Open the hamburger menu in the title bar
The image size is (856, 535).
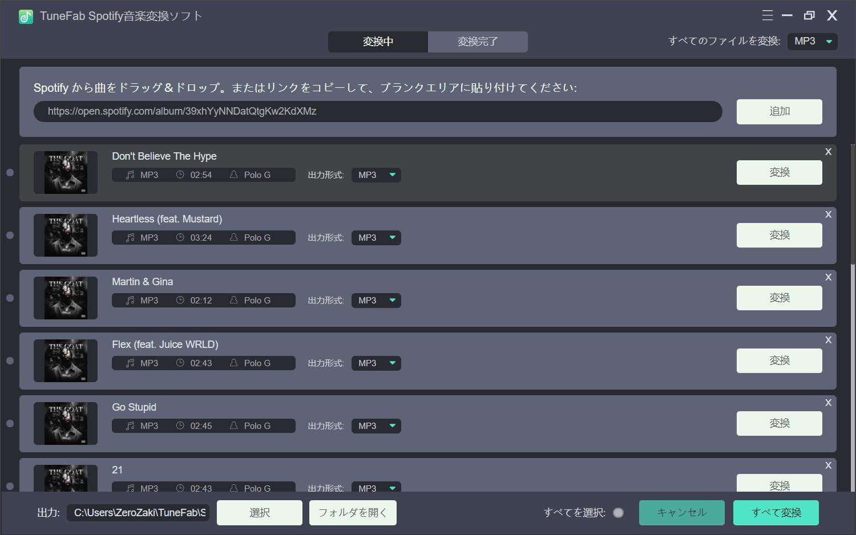tap(768, 15)
